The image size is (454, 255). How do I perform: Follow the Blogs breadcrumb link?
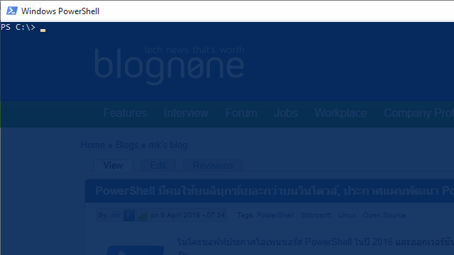coord(127,144)
